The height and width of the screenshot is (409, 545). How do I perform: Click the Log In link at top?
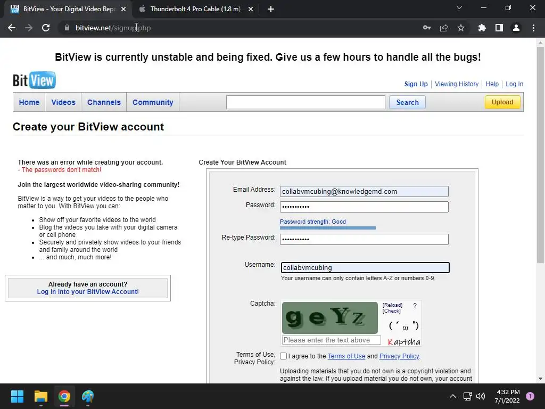(x=515, y=84)
